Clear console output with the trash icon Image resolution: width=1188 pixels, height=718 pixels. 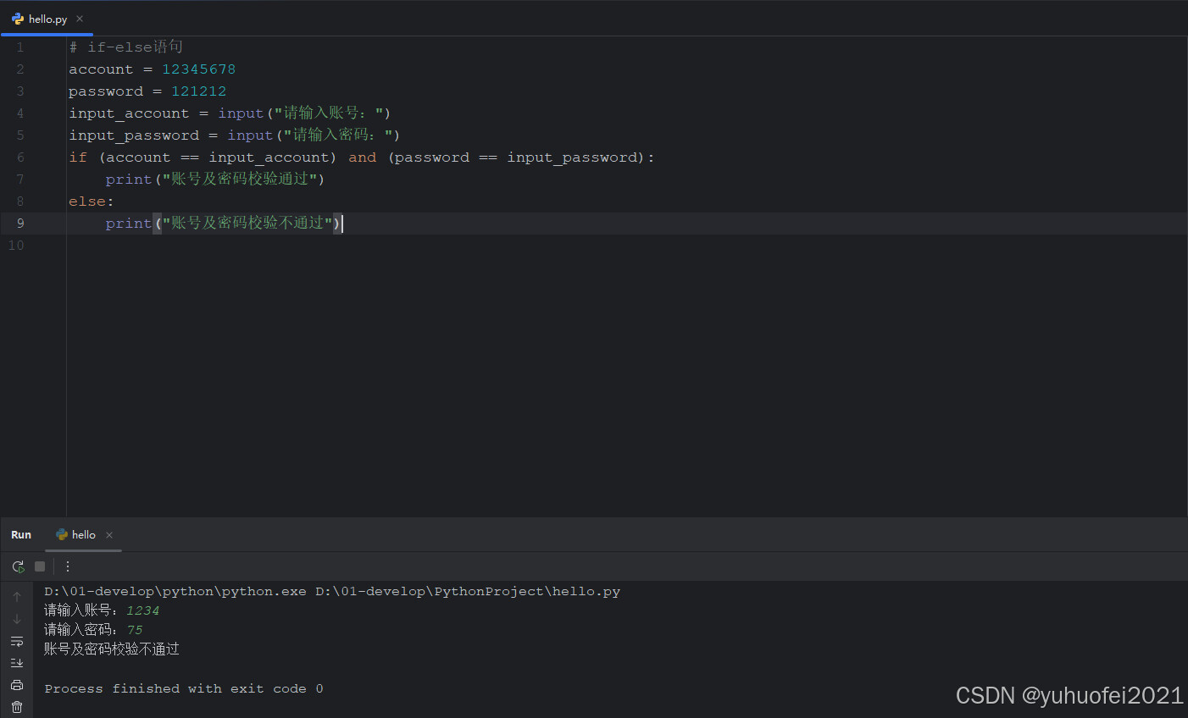pos(17,707)
